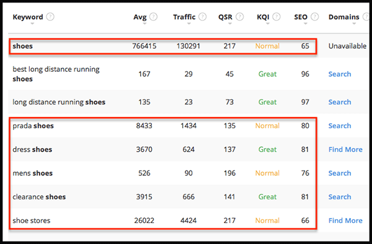Find More domains for dress shoes
Screen dimensions: 372x244
pos(345,149)
